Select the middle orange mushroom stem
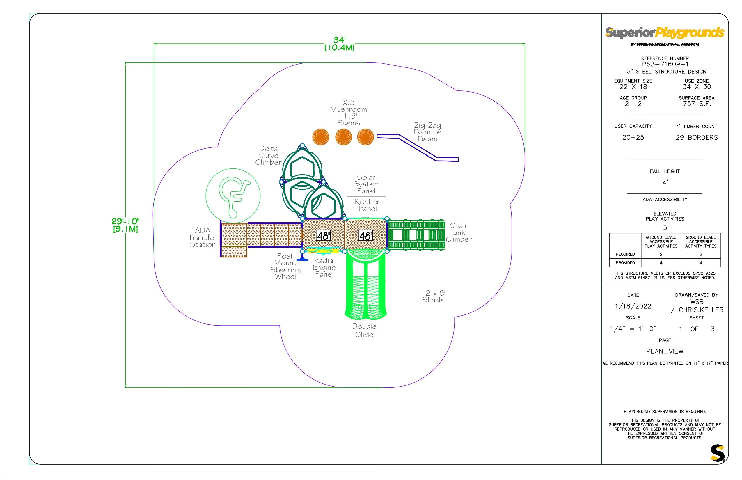 [343, 137]
